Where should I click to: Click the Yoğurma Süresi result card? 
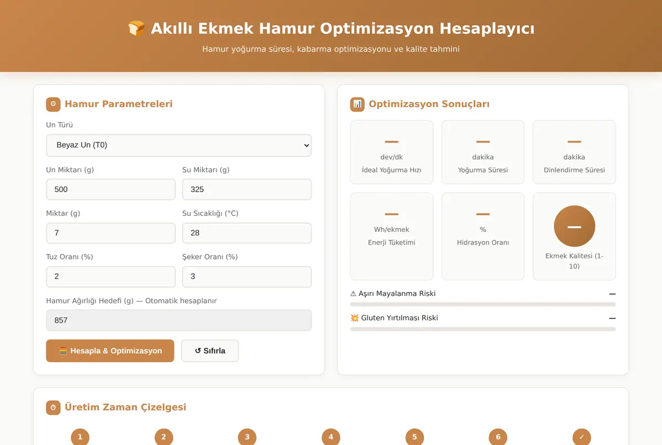tap(483, 152)
